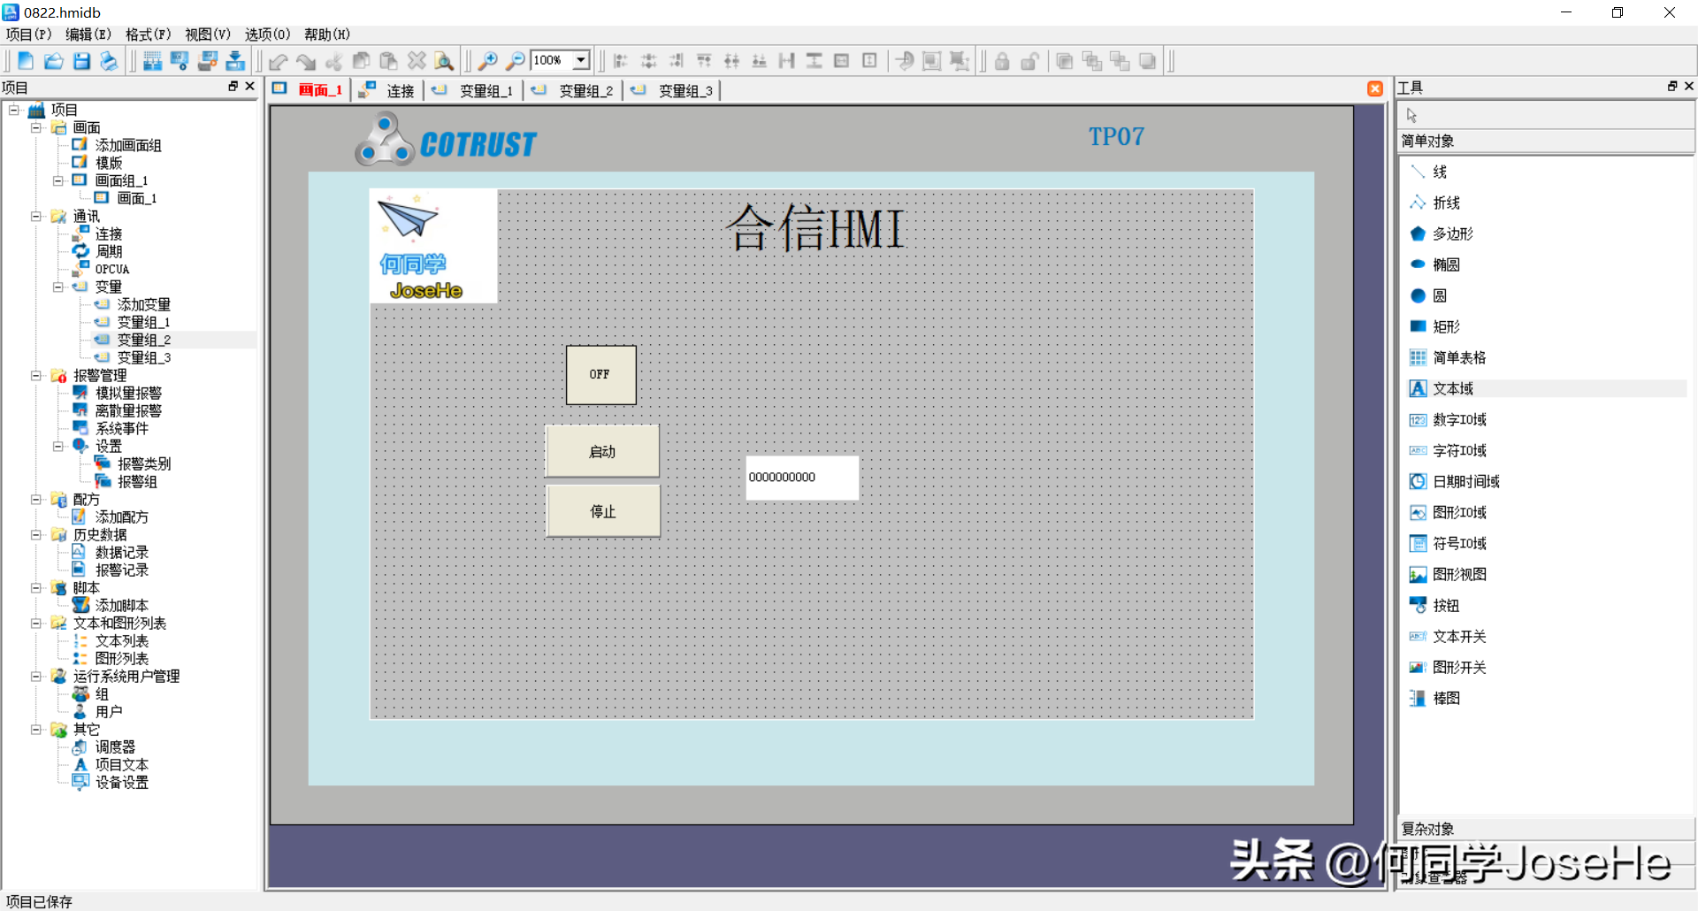Click the Save project toolbar icon
The height and width of the screenshot is (911, 1698).
coord(81,61)
